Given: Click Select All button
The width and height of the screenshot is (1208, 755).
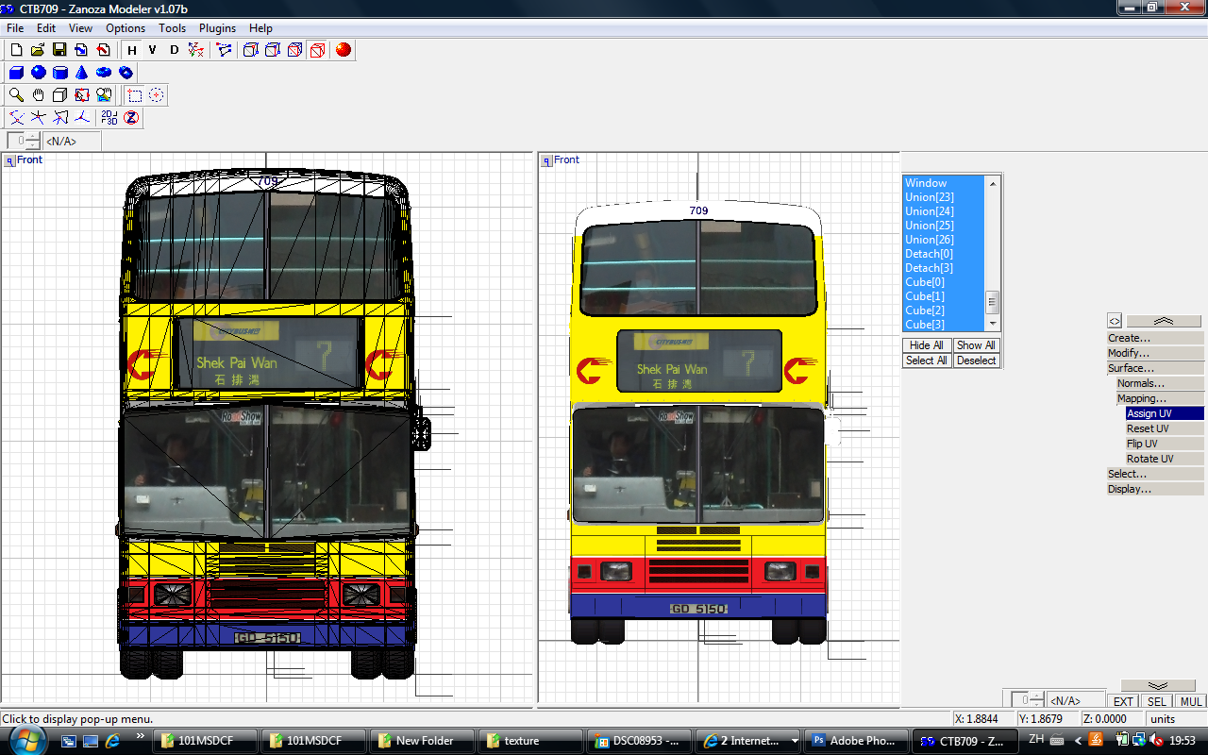Looking at the screenshot, I should click(x=927, y=361).
